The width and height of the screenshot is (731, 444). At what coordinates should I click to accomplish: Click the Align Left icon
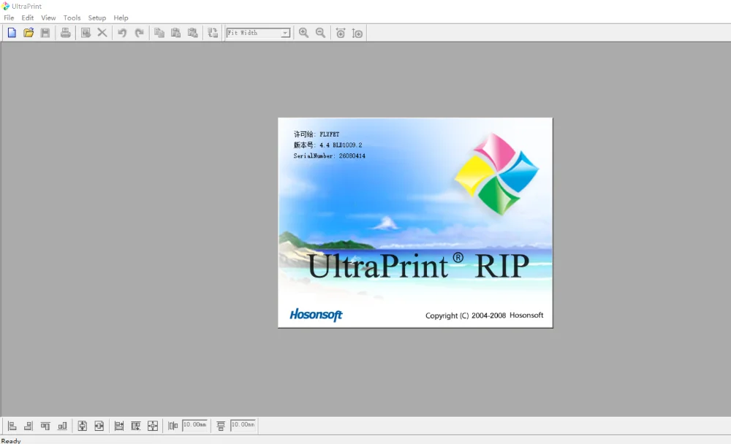(x=12, y=426)
